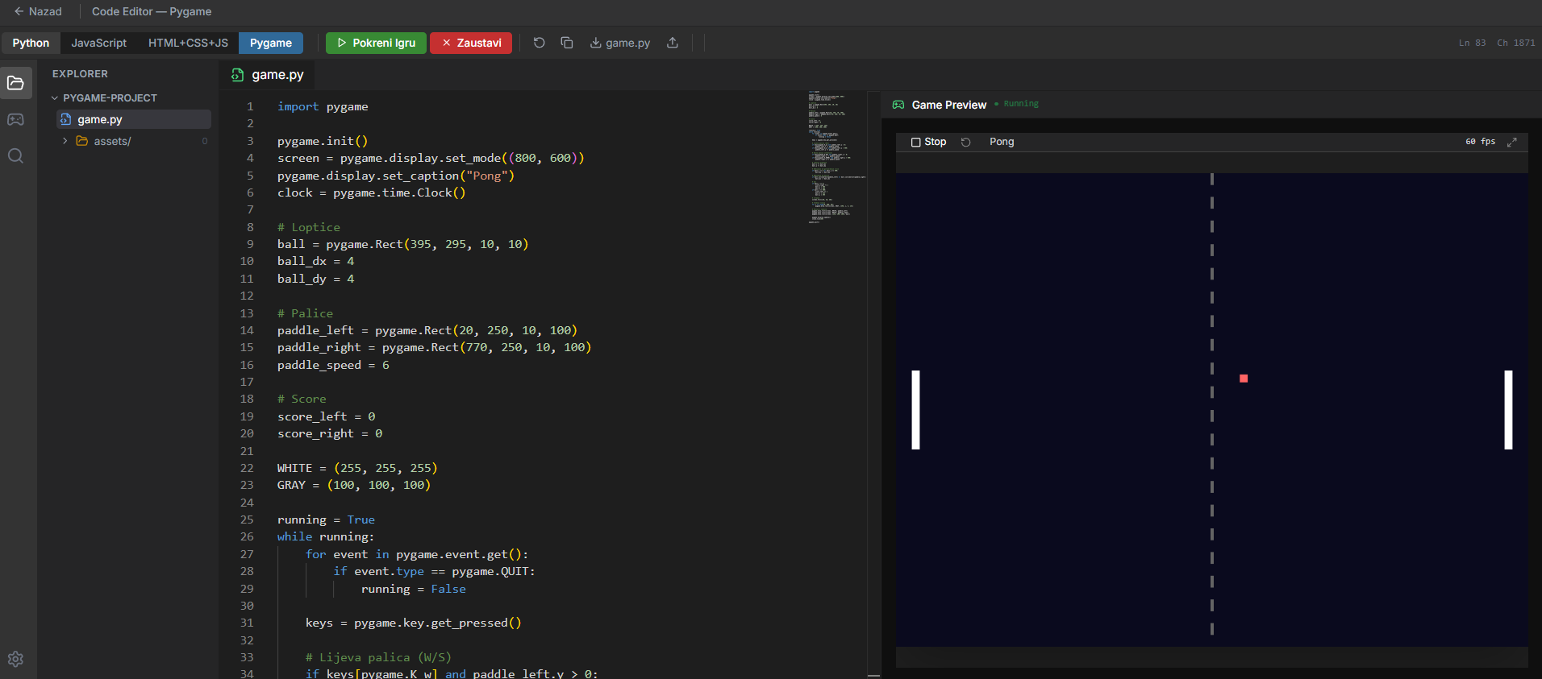This screenshot has width=1542, height=679.
Task: Select game.py in the explorer tree
Action: [x=134, y=119]
